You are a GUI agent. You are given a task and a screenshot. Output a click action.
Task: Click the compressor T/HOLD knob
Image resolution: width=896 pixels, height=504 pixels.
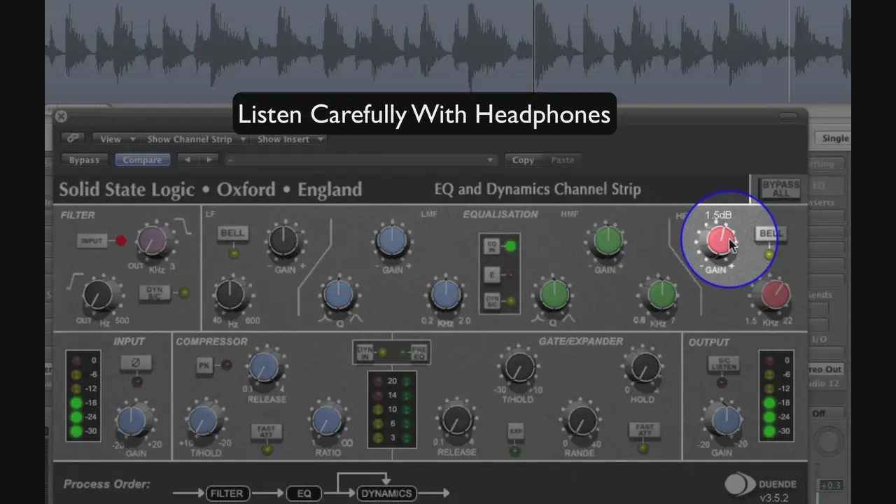click(202, 421)
